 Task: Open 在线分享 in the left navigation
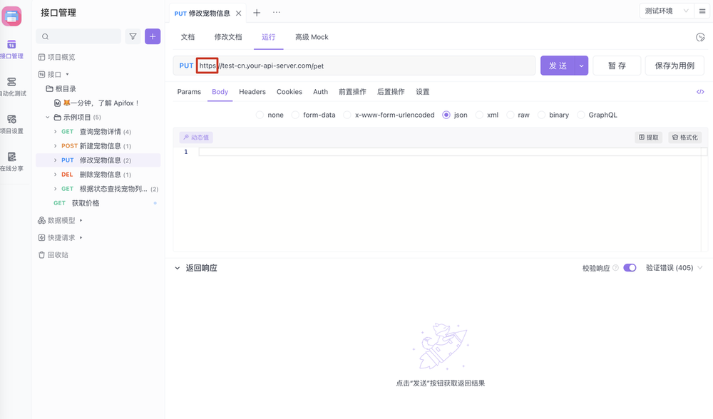point(11,160)
